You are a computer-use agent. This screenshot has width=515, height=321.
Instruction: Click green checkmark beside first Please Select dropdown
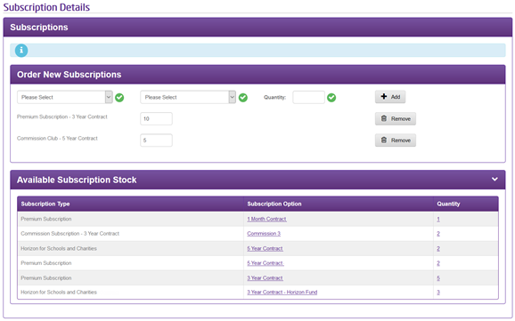119,98
